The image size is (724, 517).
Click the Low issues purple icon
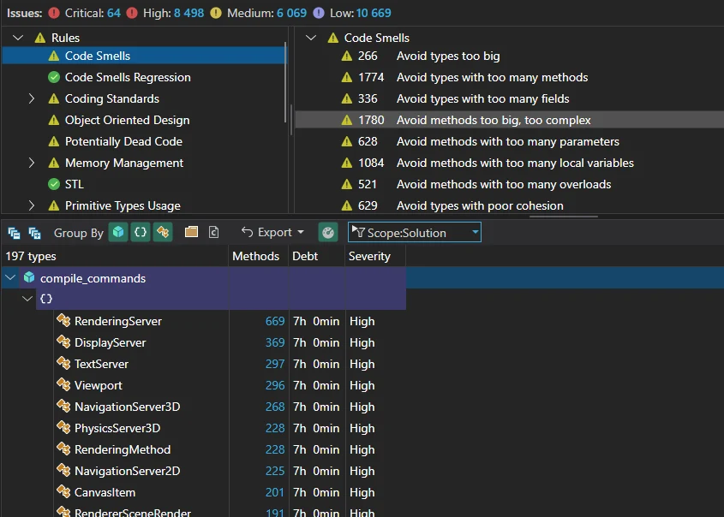tap(319, 13)
